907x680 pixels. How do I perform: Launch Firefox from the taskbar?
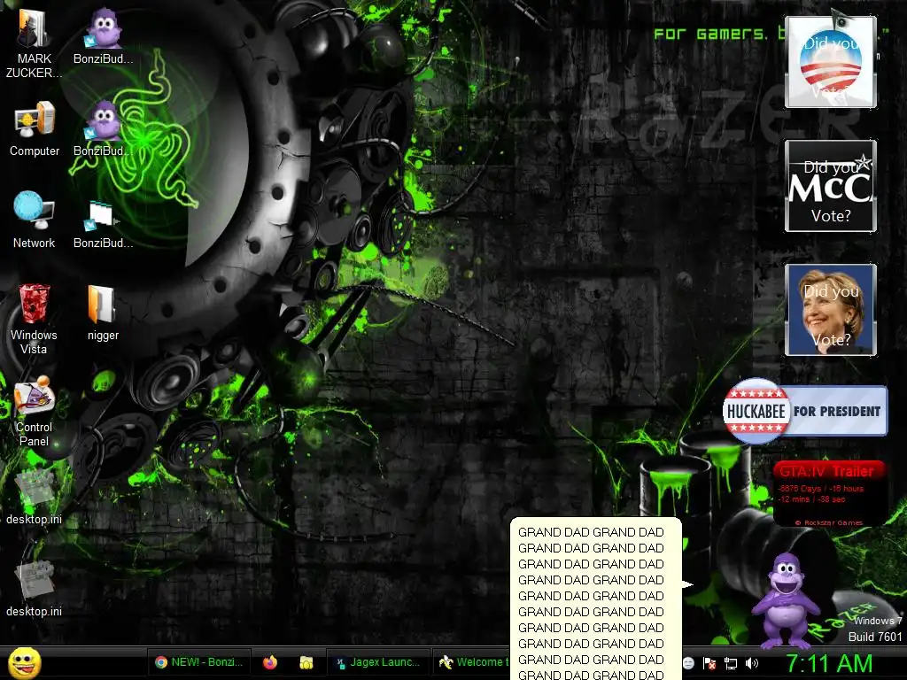pos(270,662)
